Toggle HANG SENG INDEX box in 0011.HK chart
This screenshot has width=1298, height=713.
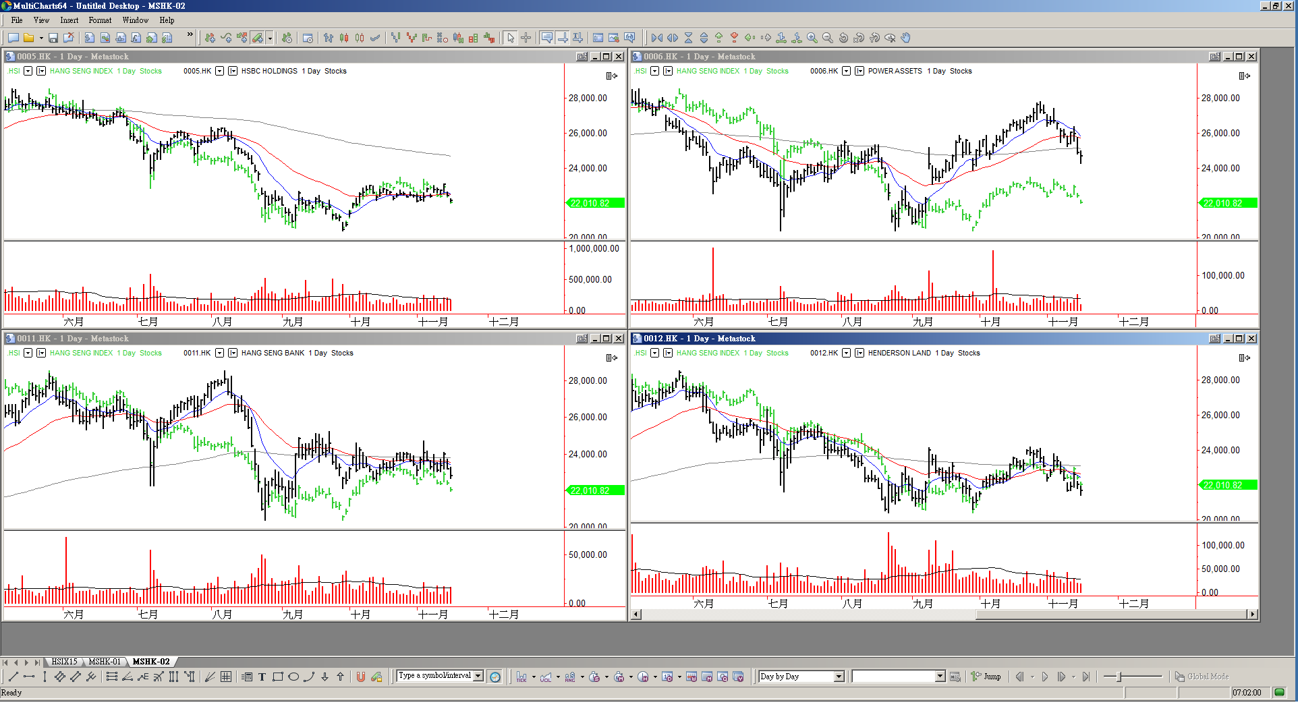coord(41,353)
